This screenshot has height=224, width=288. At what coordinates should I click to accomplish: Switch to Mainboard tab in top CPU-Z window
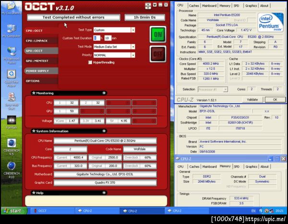pos(209,6)
